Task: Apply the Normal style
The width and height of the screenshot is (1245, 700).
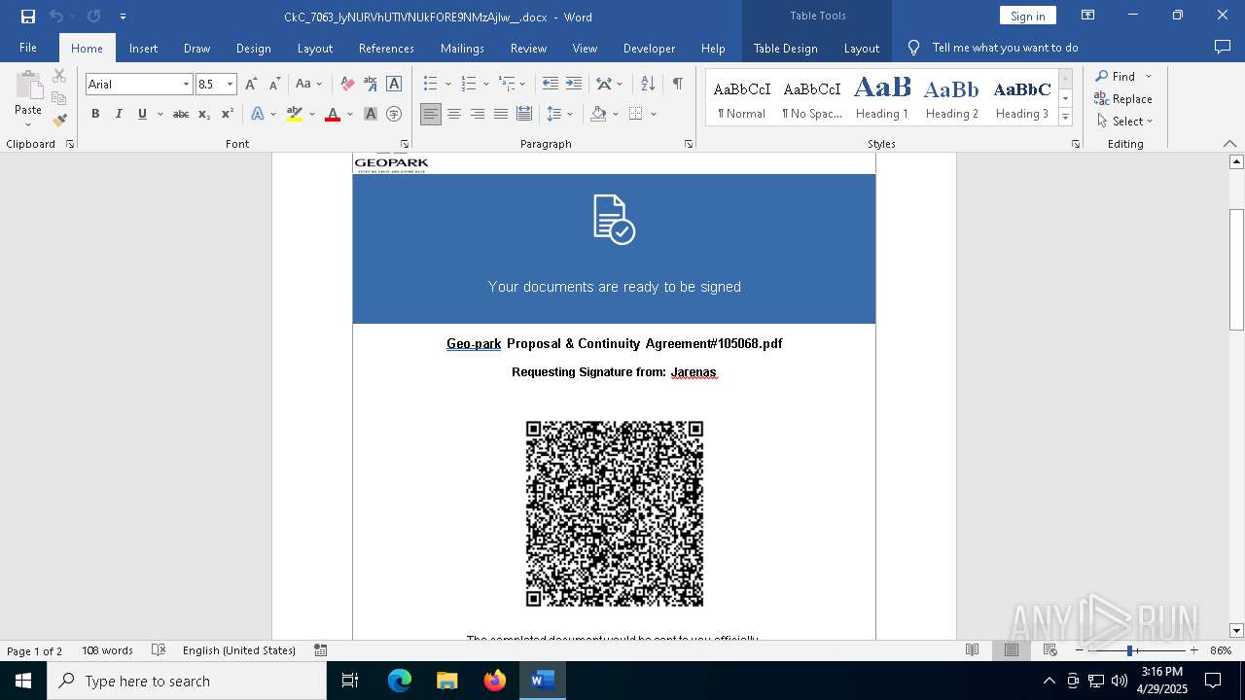Action: tap(741, 97)
